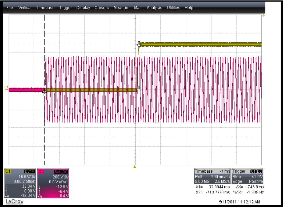Open the File menu

click(10, 8)
